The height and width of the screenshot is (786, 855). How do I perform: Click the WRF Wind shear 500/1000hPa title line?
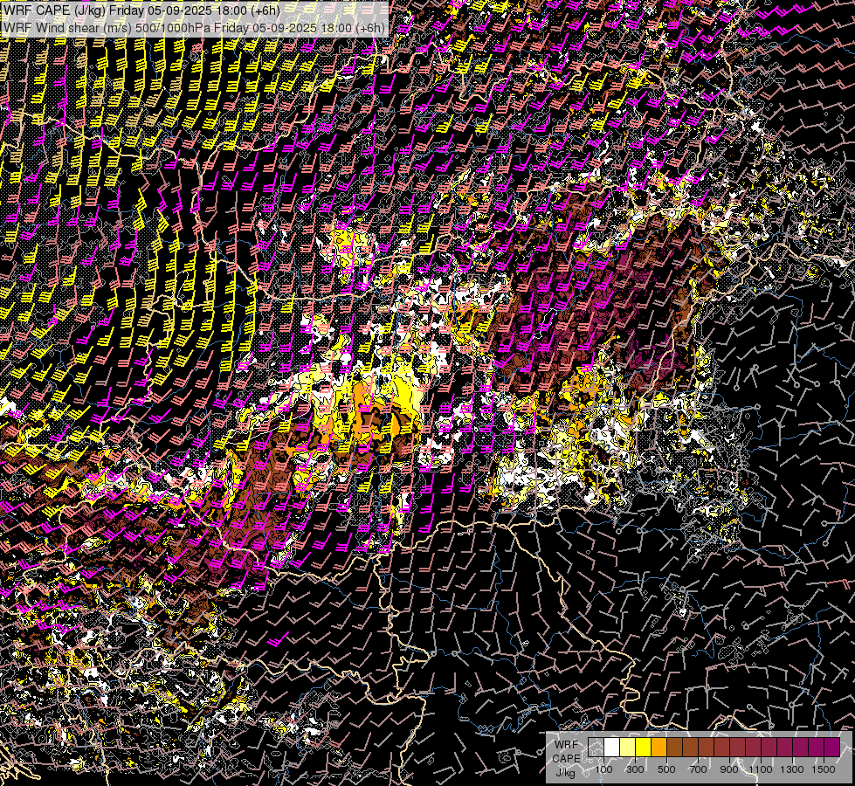[x=194, y=28]
